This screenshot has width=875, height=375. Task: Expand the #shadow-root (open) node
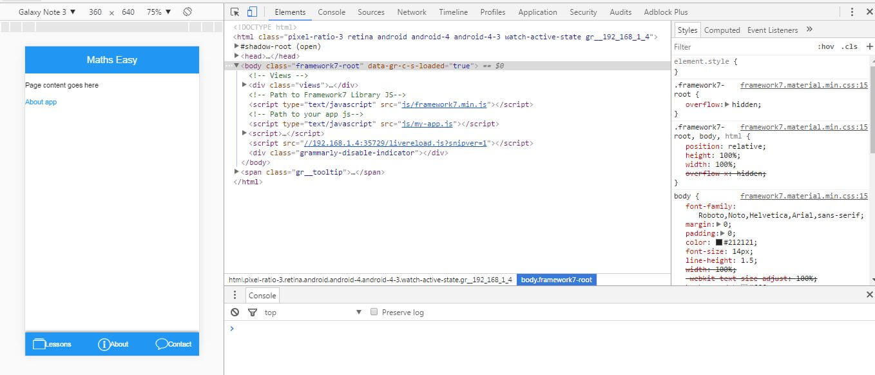[236, 46]
